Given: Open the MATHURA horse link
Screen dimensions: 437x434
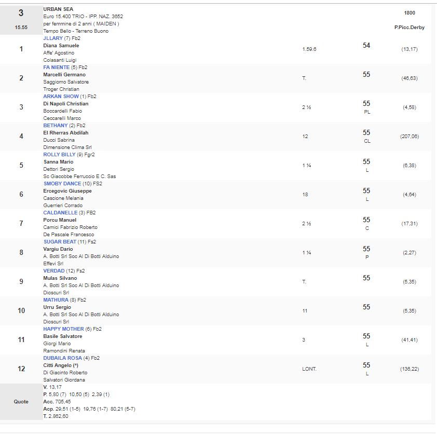Looking at the screenshot, I should (56, 300).
